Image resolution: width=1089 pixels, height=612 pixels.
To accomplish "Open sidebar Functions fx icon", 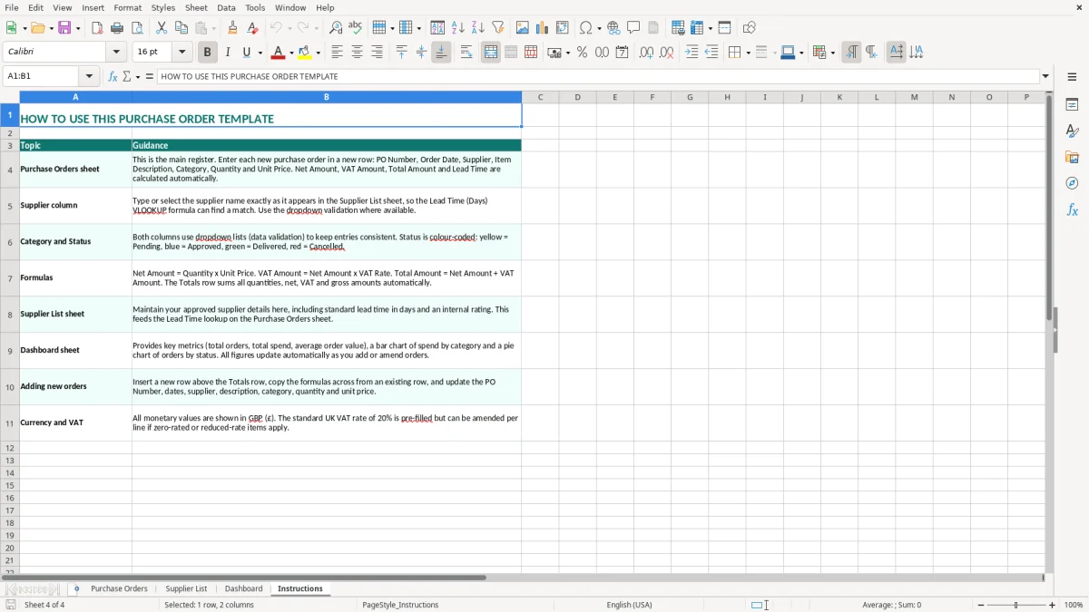I will point(1072,209).
